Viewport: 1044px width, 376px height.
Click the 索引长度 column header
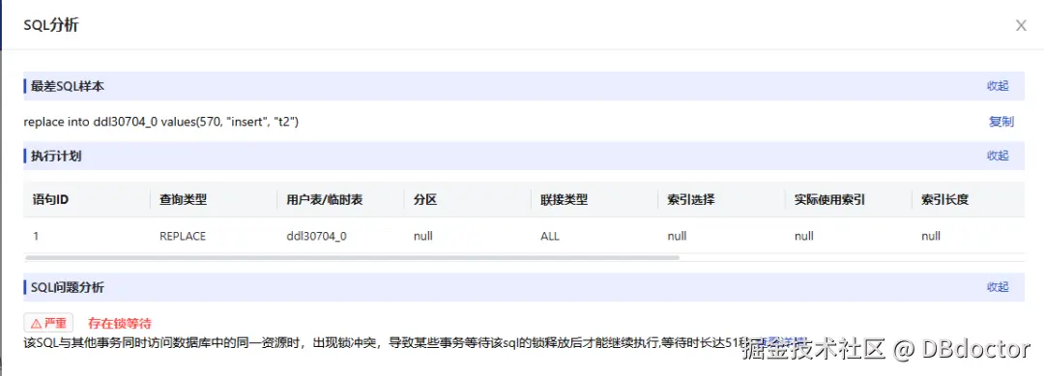click(944, 200)
